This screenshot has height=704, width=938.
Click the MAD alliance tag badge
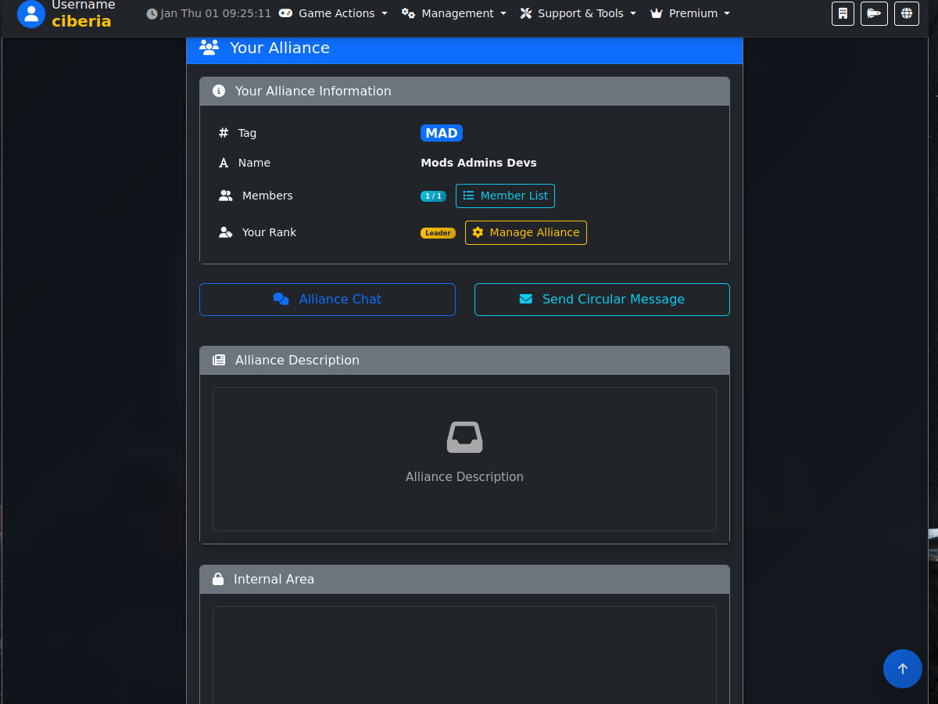pos(442,133)
